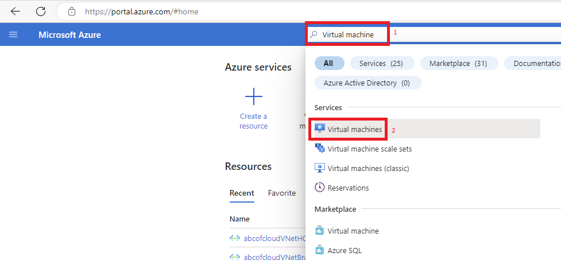Filter results by Documentation
The width and height of the screenshot is (561, 264).
pyautogui.click(x=533, y=63)
